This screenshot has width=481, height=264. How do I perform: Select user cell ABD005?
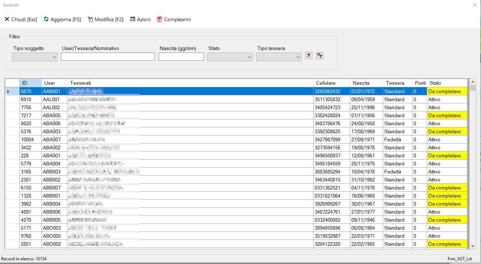pos(55,236)
